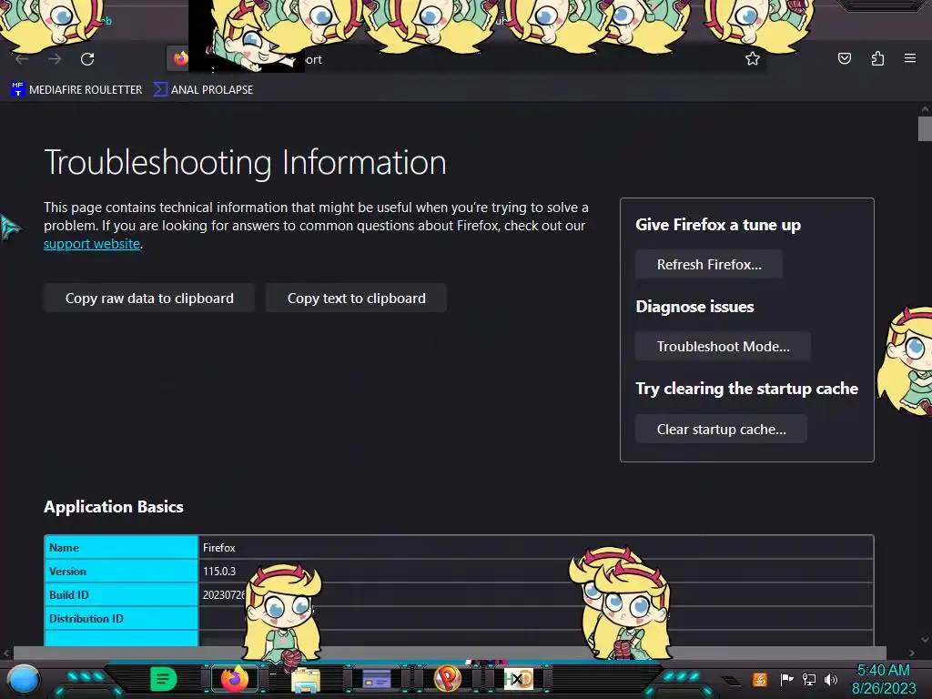Image resolution: width=932 pixels, height=699 pixels.
Task: Reload the page with the refresh icon
Action: tap(87, 59)
